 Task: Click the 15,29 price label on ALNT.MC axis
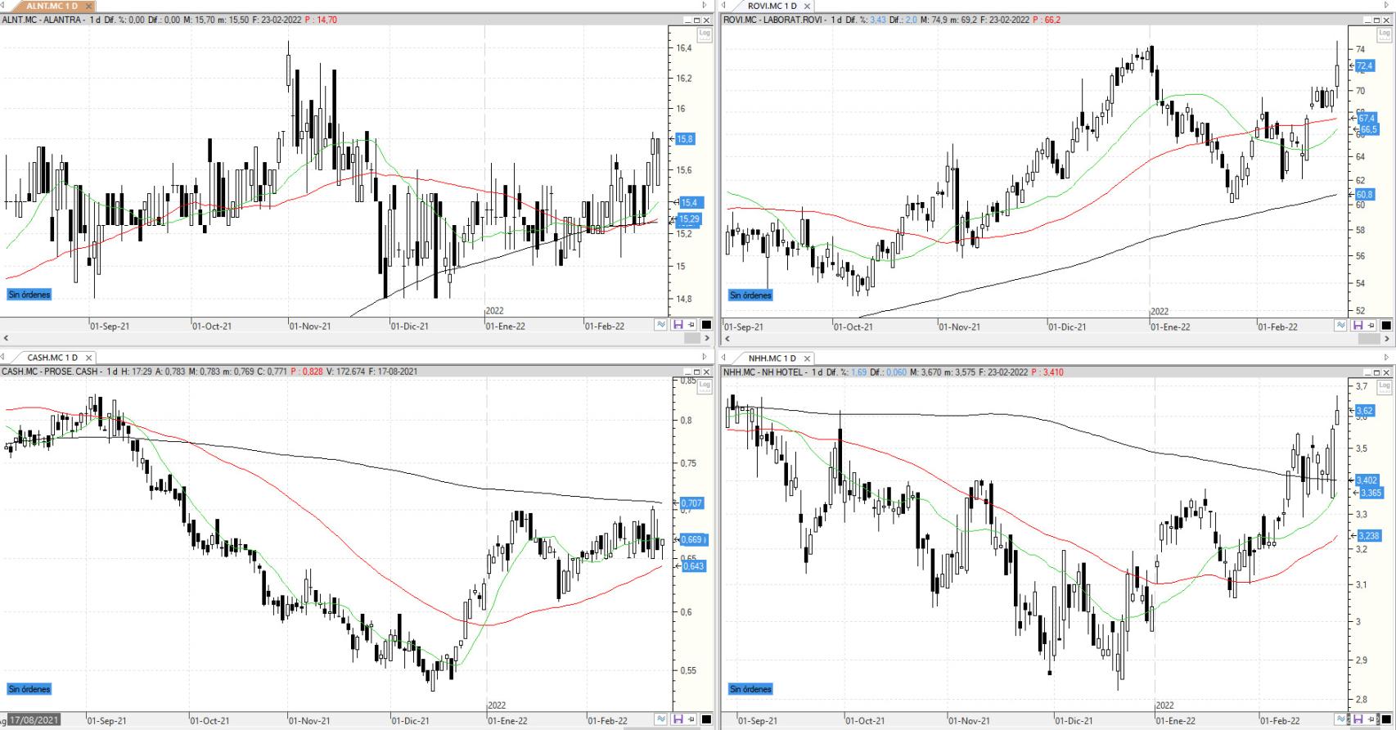(689, 219)
